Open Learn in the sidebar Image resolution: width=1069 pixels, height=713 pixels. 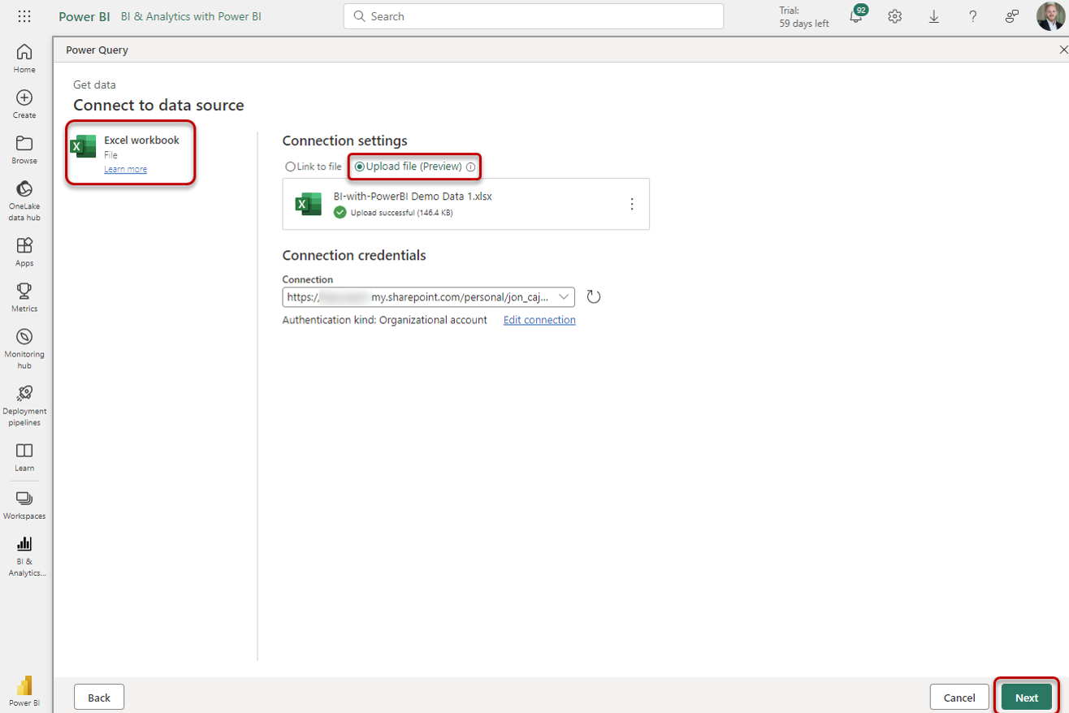24,456
